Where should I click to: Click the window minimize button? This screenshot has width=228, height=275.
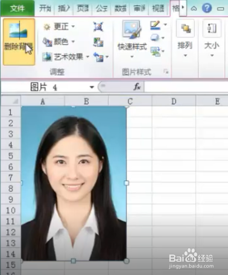(220, 9)
